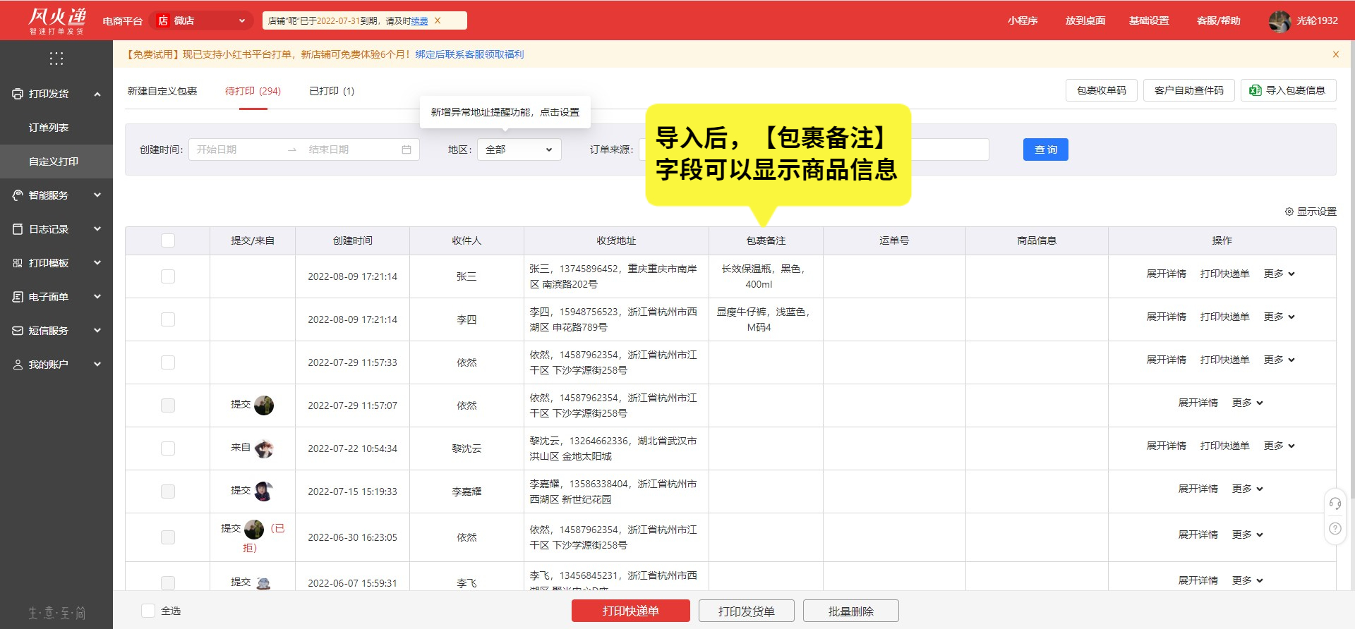This screenshot has height=629, width=1355.
Task: Open the 地区 全部 dropdown
Action: (x=519, y=149)
